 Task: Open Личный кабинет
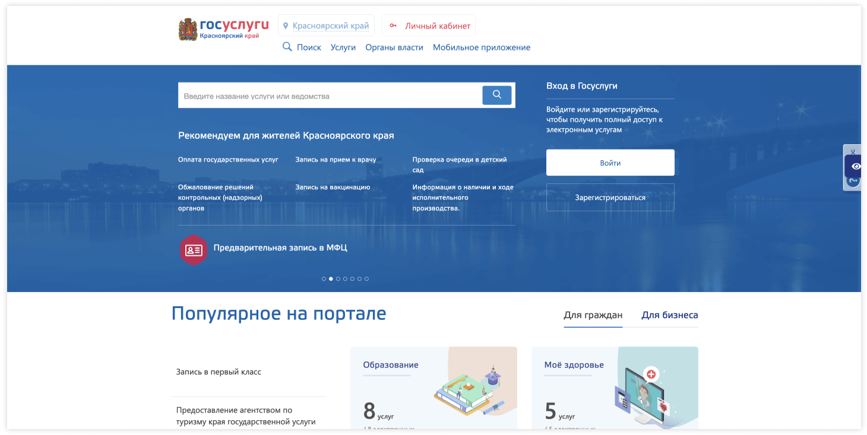[x=429, y=26]
